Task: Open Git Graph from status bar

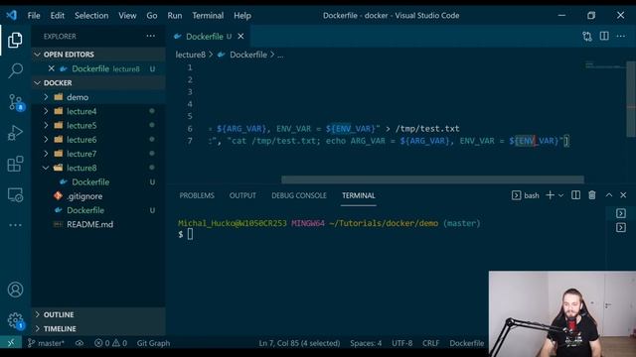Action: pos(153,343)
